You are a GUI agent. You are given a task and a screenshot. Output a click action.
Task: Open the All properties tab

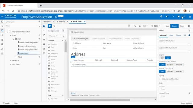coord(185,35)
